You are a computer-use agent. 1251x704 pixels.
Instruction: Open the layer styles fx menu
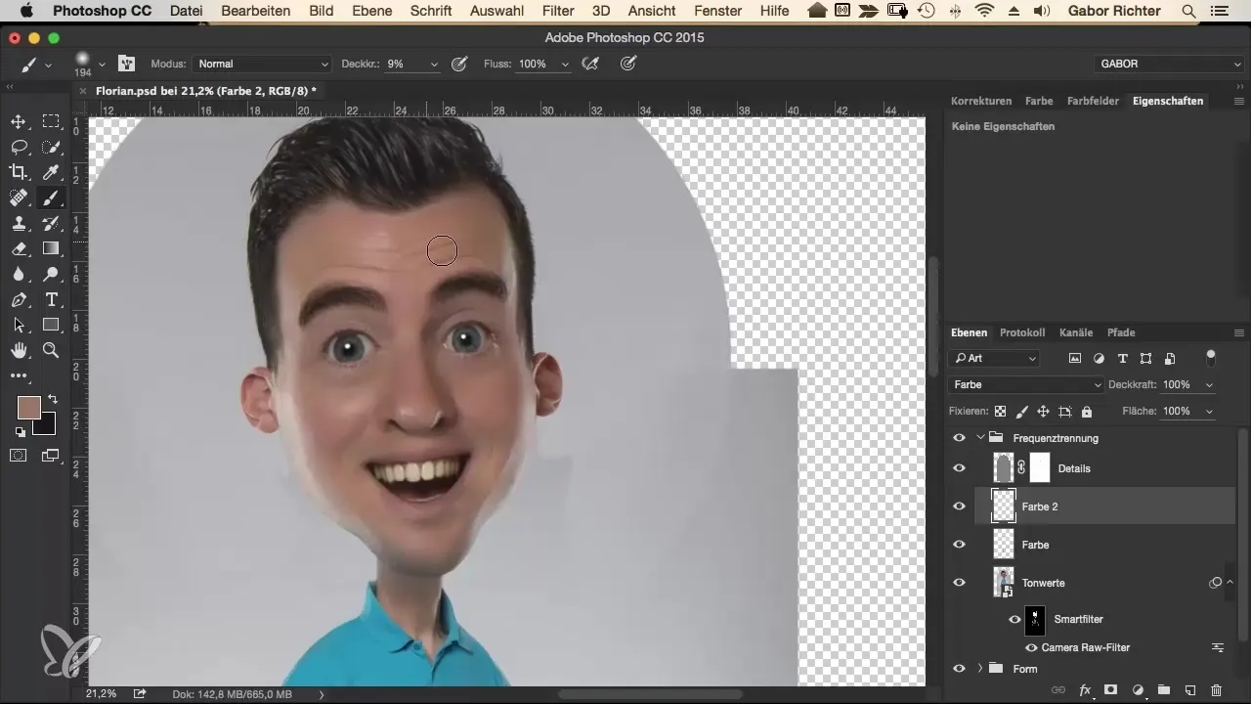coord(1085,690)
